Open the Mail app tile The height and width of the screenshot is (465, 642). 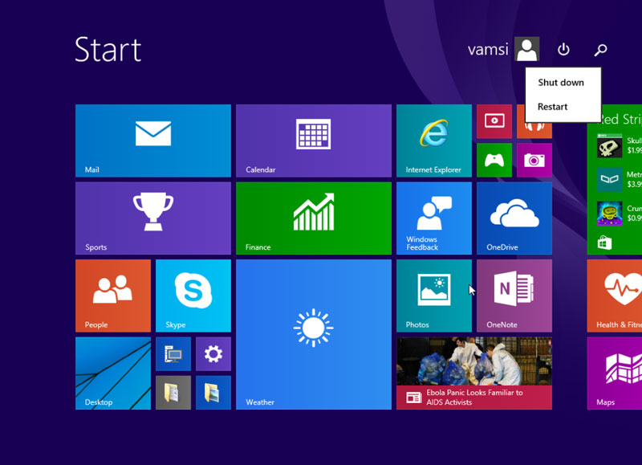click(x=152, y=140)
